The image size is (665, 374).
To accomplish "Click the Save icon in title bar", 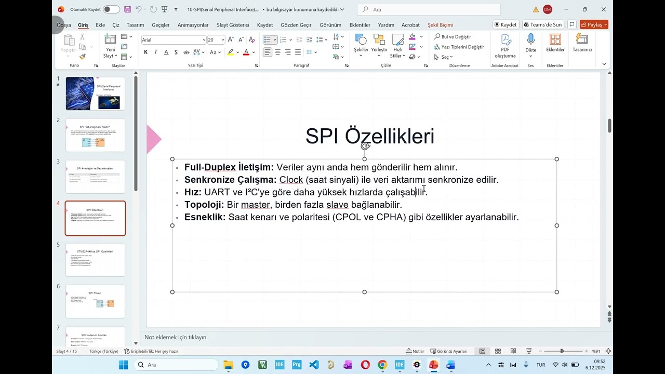I will (127, 9).
